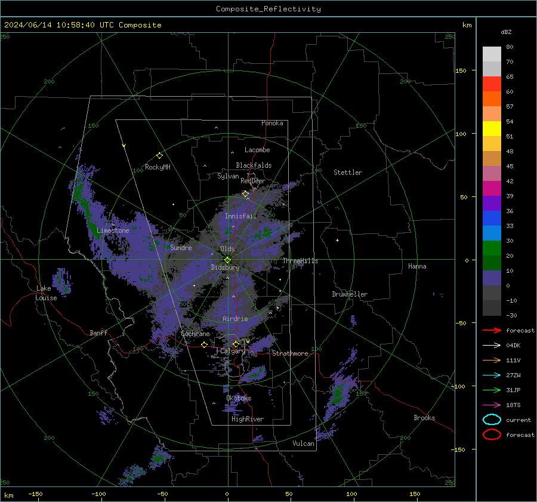Click the Airdrie city label

(x=235, y=319)
